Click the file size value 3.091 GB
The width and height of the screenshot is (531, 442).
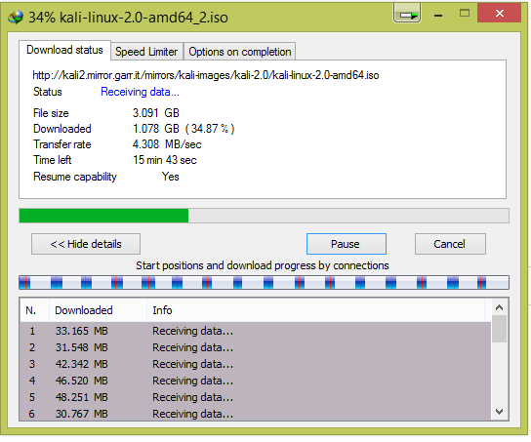click(156, 113)
